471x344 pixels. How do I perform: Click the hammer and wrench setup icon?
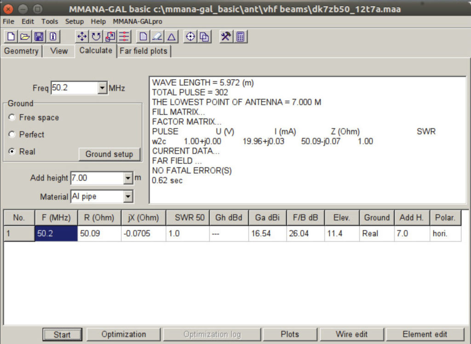tap(225, 36)
